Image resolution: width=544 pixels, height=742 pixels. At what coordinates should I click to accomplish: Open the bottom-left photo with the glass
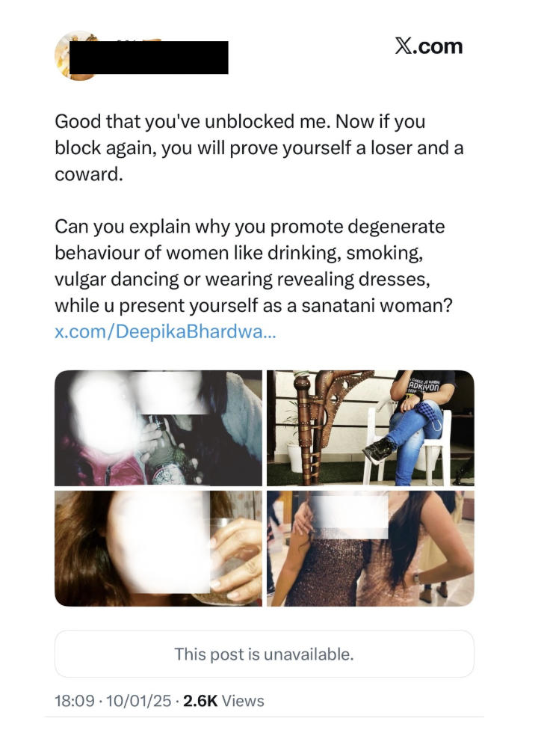pyautogui.click(x=158, y=548)
